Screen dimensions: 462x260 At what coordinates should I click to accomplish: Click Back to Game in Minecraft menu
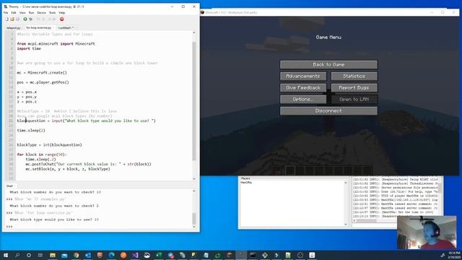click(328, 64)
